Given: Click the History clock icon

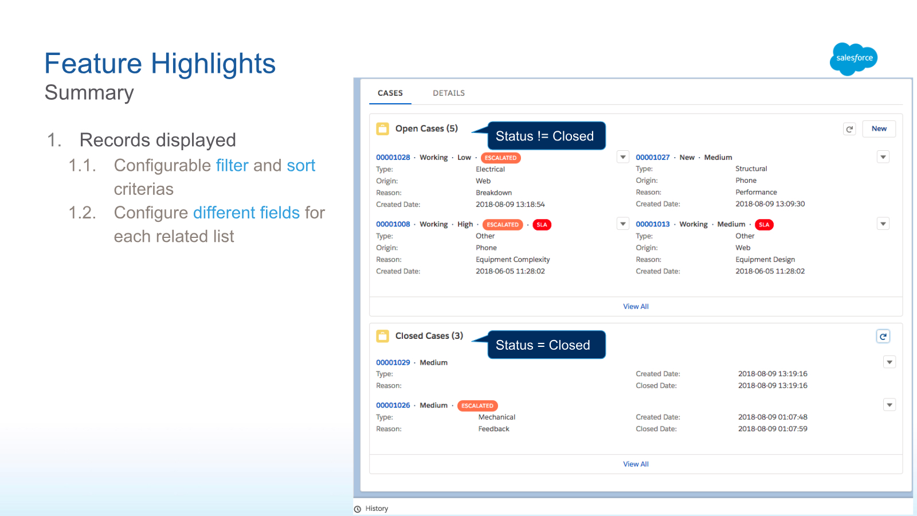Looking at the screenshot, I should pyautogui.click(x=358, y=508).
